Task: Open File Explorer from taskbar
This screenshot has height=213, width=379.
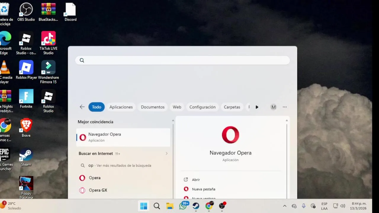Action: pos(170,206)
